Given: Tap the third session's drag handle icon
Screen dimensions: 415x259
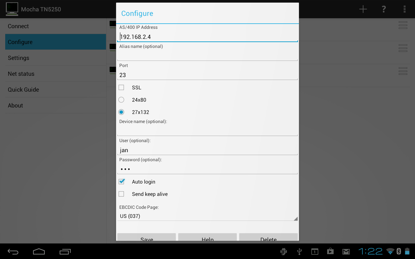Looking at the screenshot, I should (x=403, y=71).
